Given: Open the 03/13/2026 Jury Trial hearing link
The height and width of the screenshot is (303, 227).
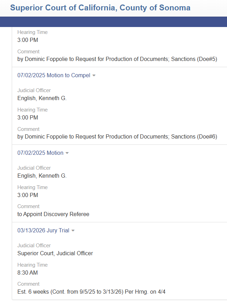Looking at the screenshot, I should [x=43, y=230].
